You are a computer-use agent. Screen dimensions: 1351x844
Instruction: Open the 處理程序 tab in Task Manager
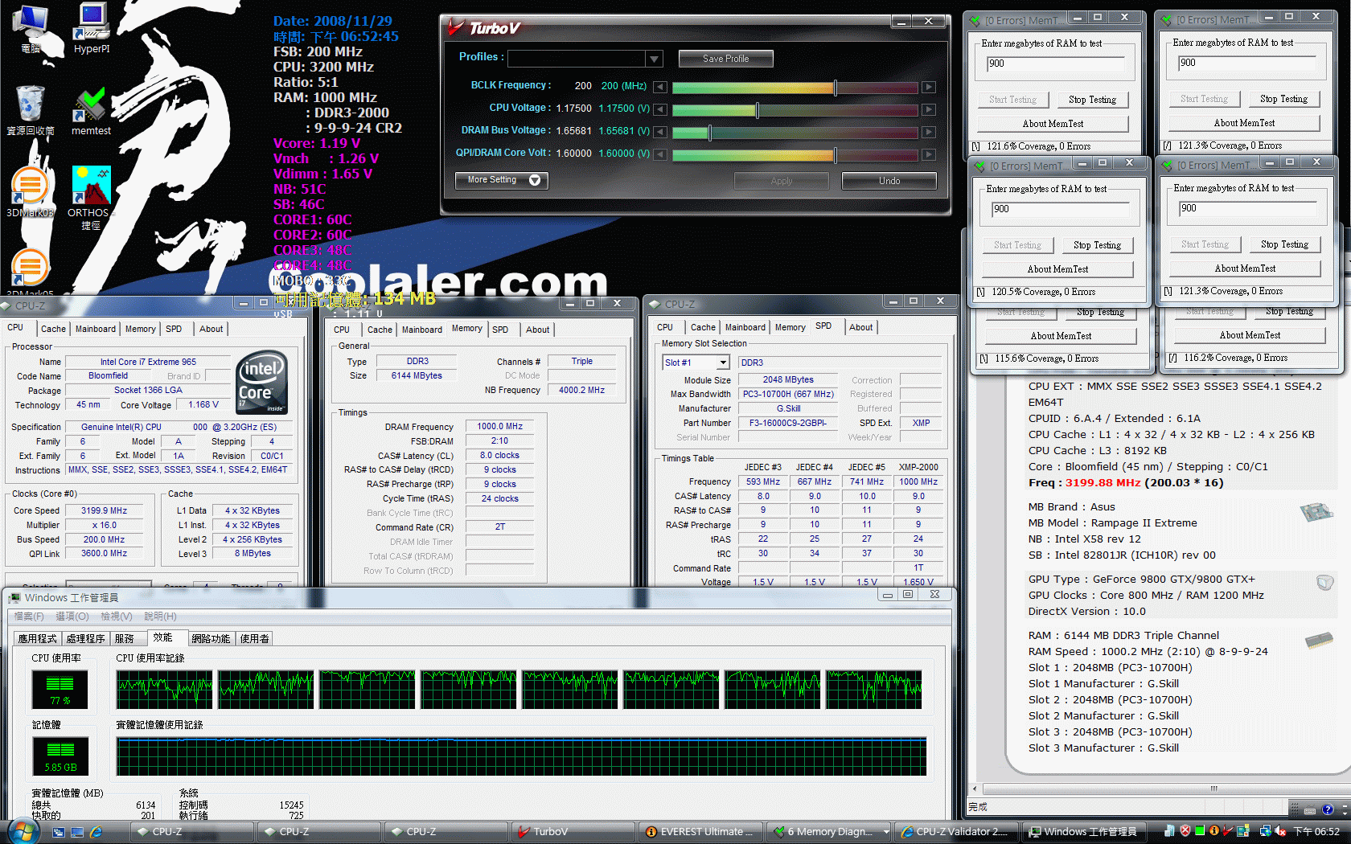[x=85, y=638]
